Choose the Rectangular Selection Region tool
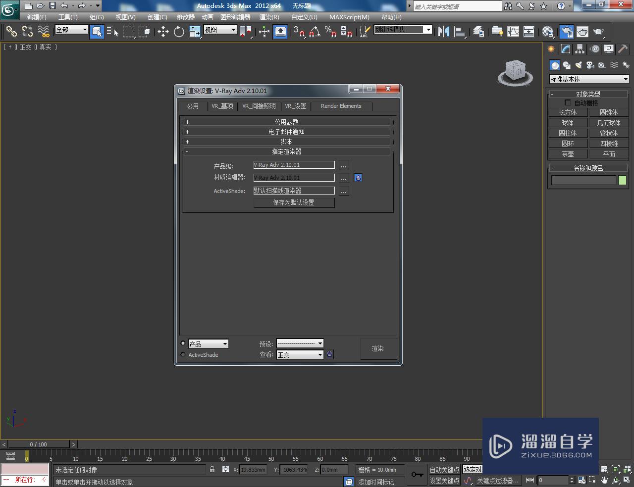The image size is (634, 487). pyautogui.click(x=129, y=32)
